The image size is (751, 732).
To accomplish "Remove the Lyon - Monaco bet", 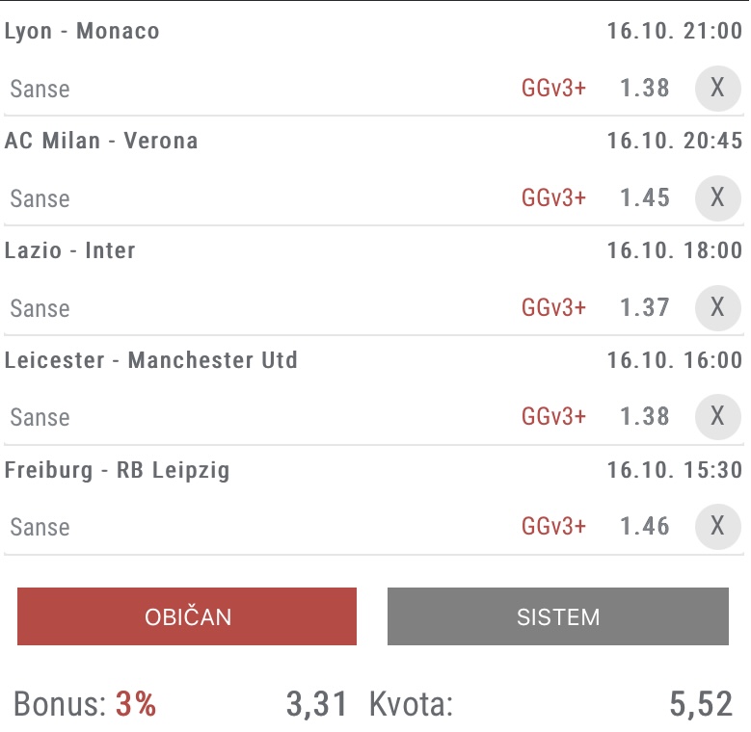I will coord(717,89).
